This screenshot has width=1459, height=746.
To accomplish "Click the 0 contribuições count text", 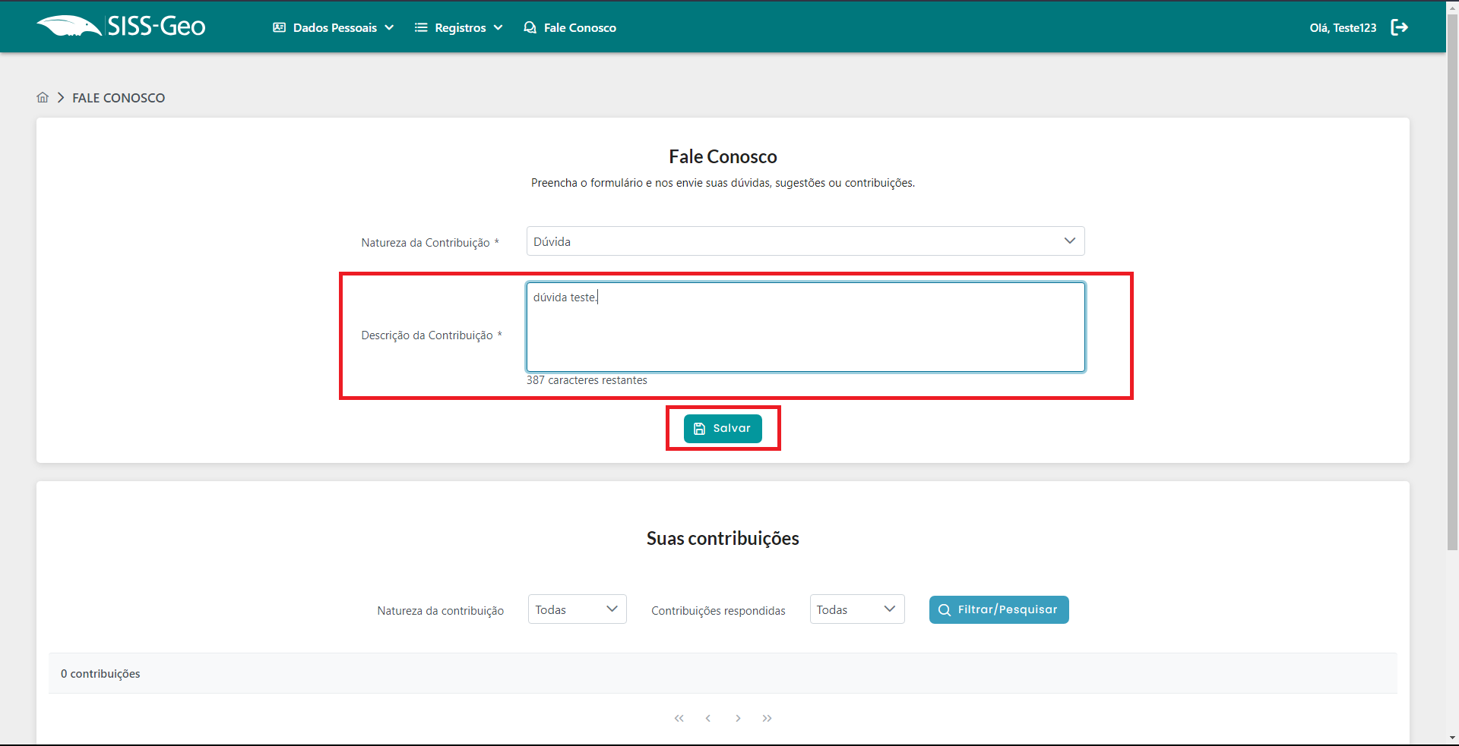I will pyautogui.click(x=100, y=674).
